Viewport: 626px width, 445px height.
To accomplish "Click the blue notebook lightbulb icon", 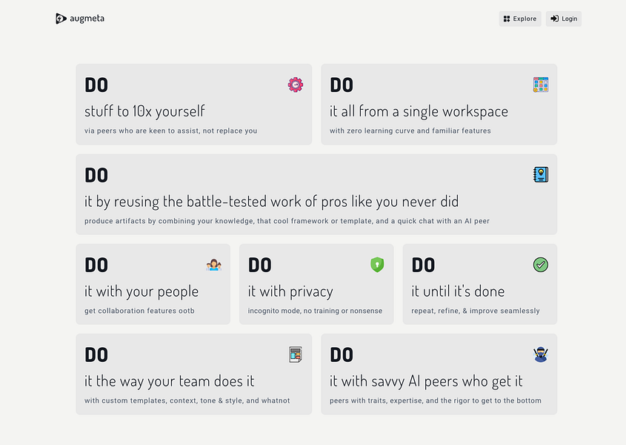I will tap(541, 174).
